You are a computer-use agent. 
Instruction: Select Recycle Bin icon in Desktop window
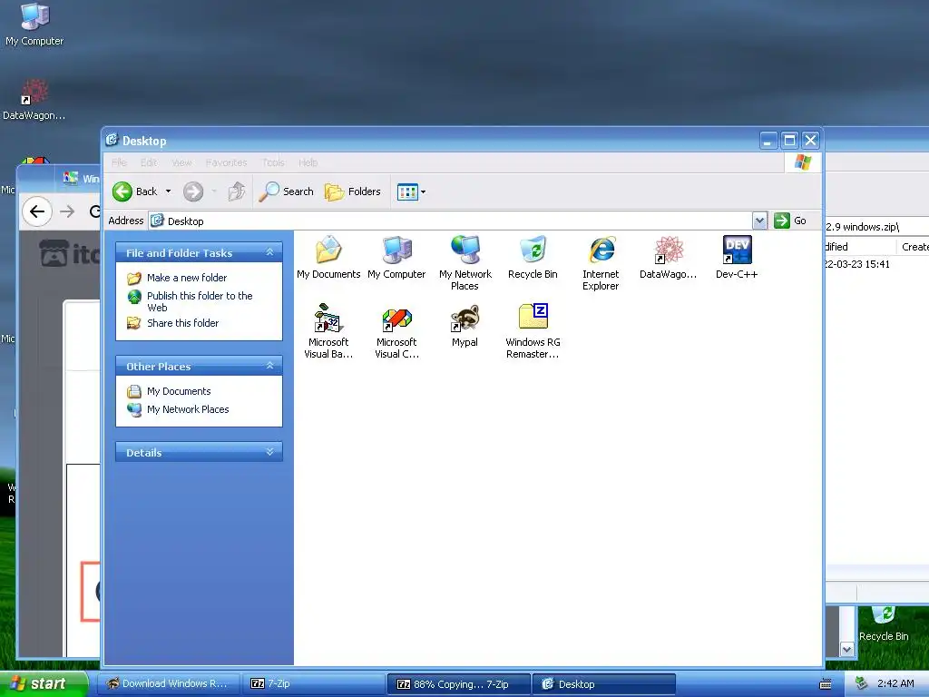pos(533,257)
